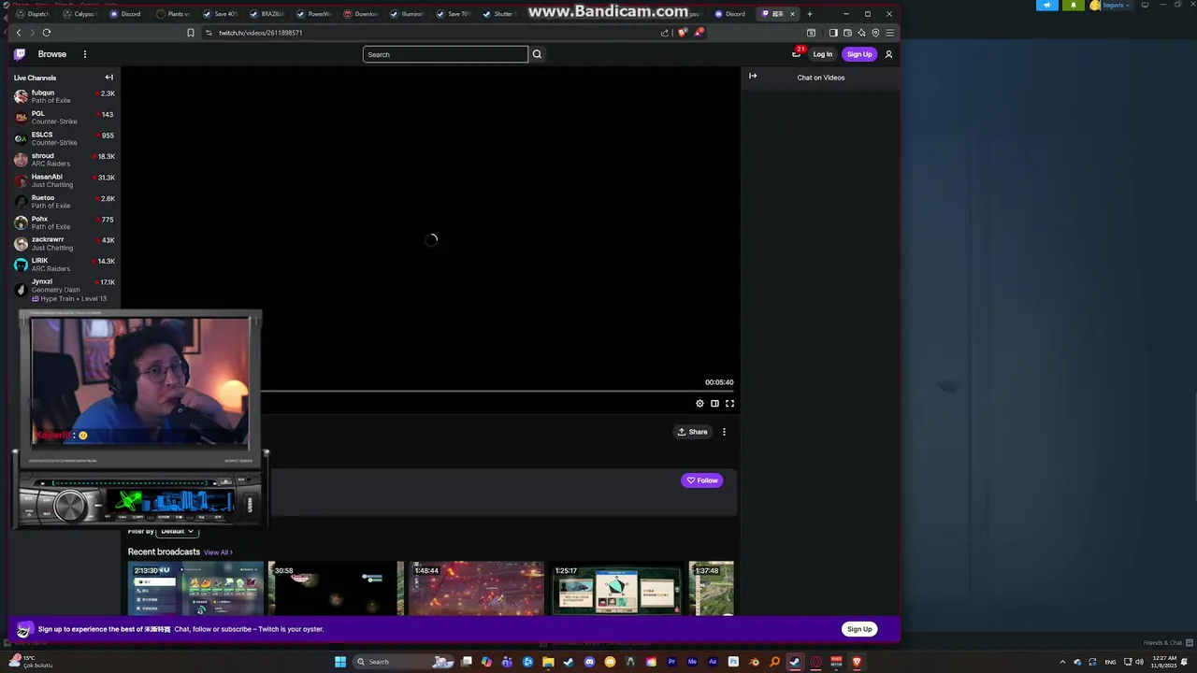Collapse the Live Channels sidebar

pos(108,78)
